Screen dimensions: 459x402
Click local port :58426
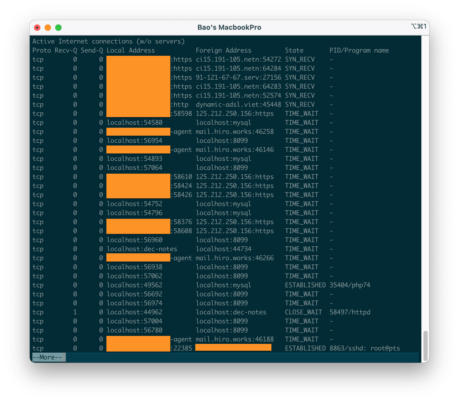181,195
